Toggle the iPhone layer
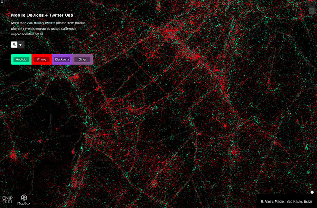The image size is (317, 208). click(x=42, y=59)
